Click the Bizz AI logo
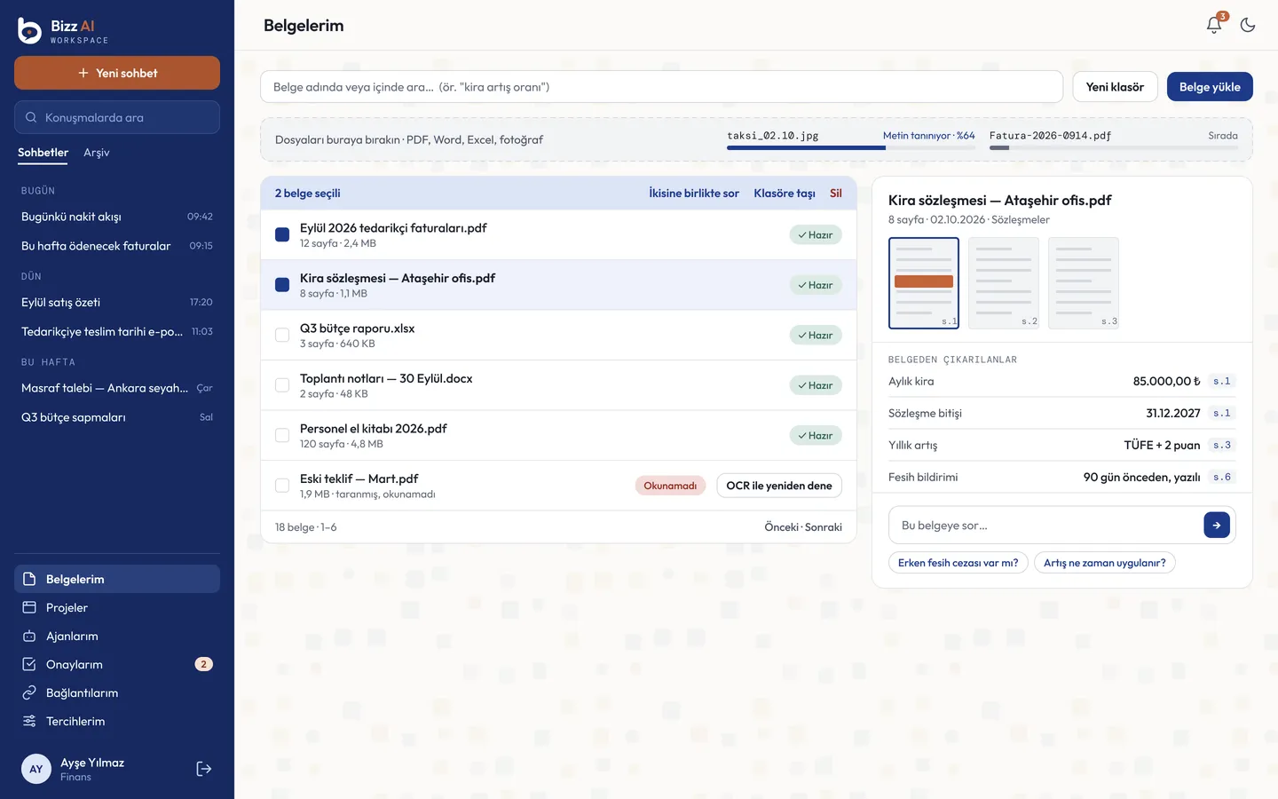 pos(30,31)
